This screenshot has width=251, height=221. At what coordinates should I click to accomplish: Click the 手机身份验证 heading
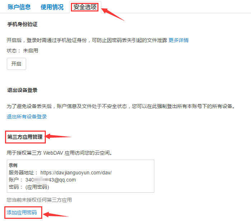pos(23,24)
